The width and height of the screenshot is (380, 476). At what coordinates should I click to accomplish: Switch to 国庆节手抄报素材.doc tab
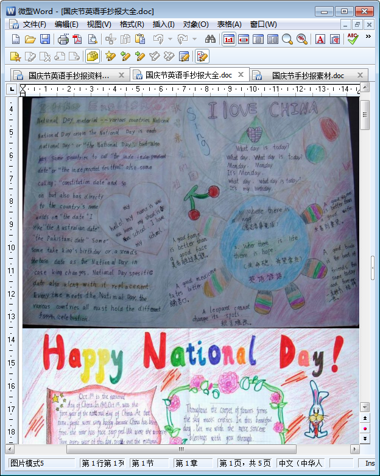[x=308, y=75]
